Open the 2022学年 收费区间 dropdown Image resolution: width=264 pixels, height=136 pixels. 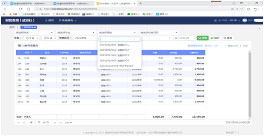click(x=85, y=38)
